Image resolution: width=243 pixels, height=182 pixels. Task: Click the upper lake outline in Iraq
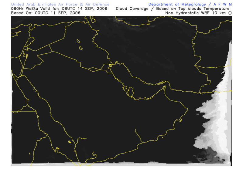[x=78, y=41]
